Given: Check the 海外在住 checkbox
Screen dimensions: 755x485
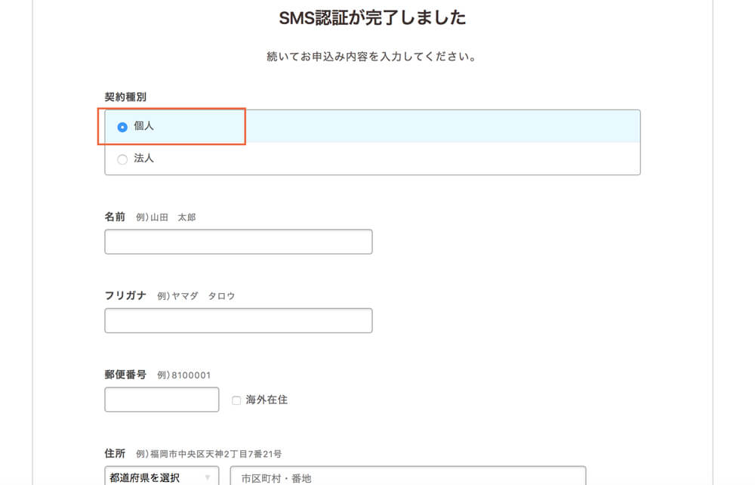Looking at the screenshot, I should pos(236,400).
